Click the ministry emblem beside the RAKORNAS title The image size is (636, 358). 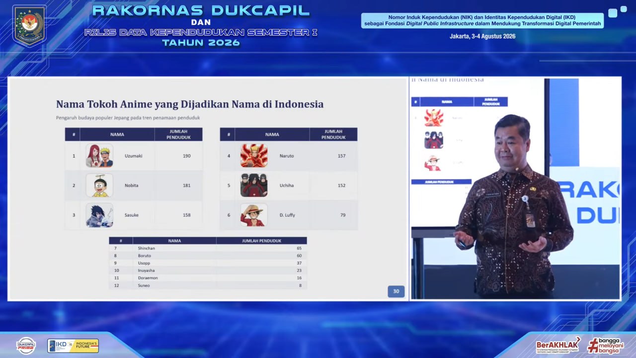pos(29,25)
